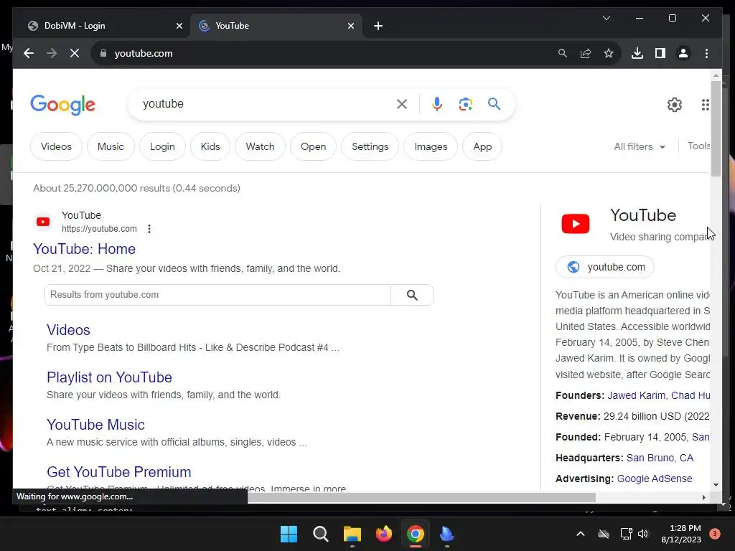Open the Jawed Karim founder link
This screenshot has height=551, width=735.
pos(636,395)
